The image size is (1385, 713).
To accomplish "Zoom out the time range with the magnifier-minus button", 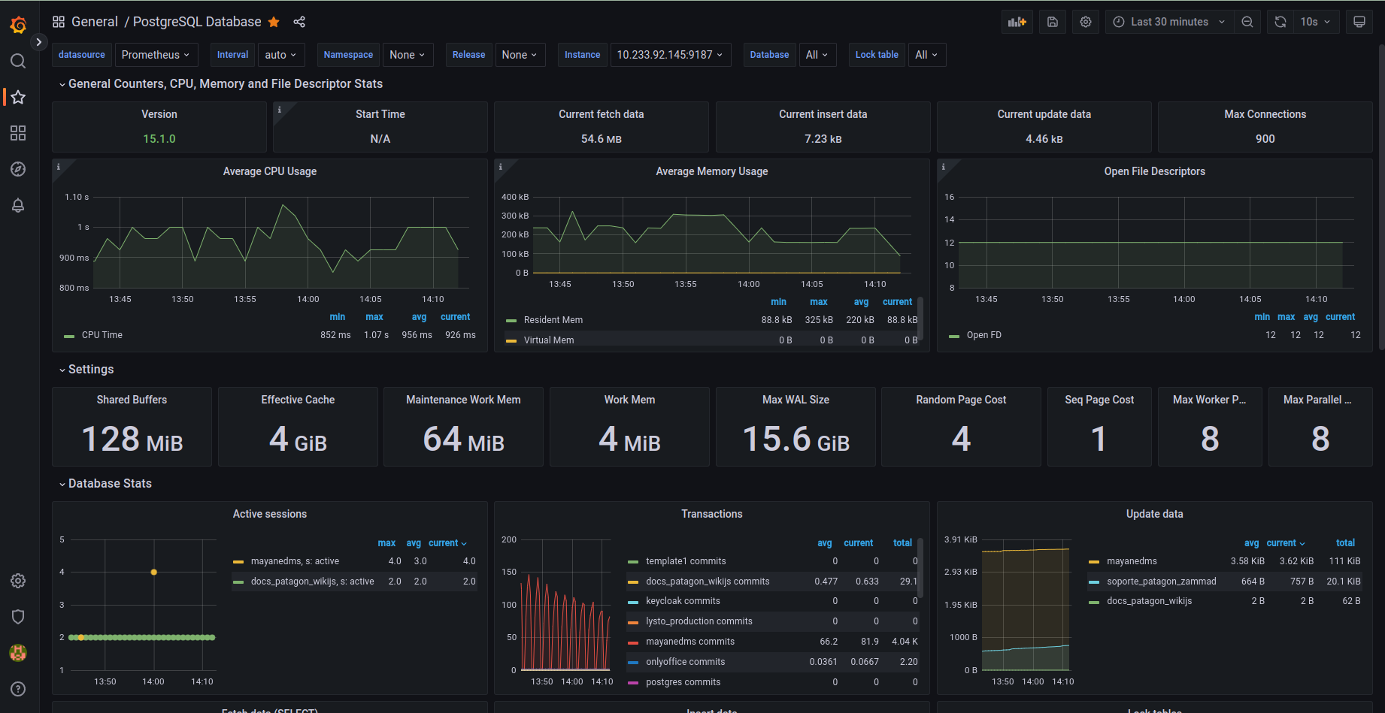I will click(1247, 22).
